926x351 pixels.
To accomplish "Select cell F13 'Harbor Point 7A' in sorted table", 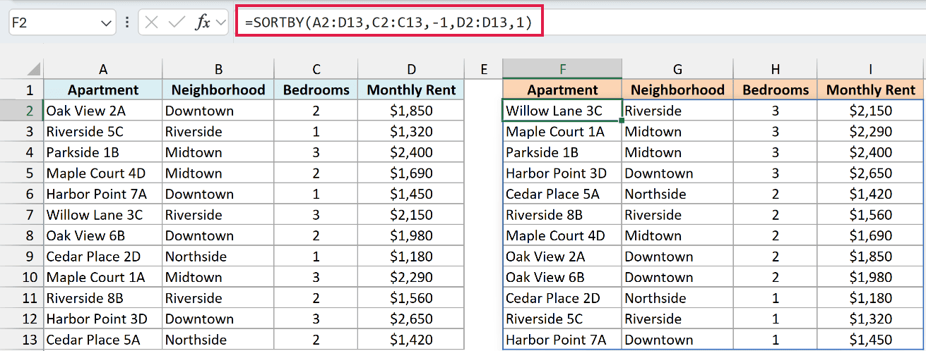I will point(562,340).
